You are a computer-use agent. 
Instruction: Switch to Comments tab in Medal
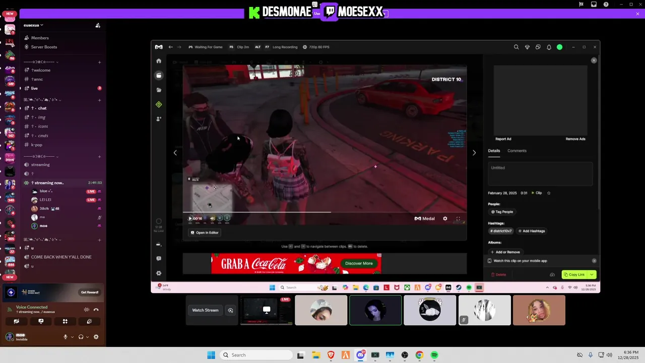pos(517,151)
